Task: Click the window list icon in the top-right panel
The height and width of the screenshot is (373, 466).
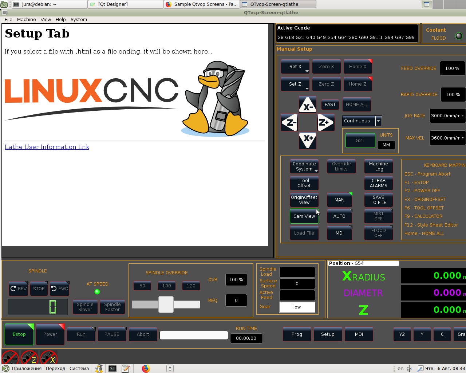Action: 427,4
